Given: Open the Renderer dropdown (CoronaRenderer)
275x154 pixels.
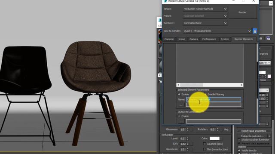Looking at the screenshot, I should tap(205, 23).
